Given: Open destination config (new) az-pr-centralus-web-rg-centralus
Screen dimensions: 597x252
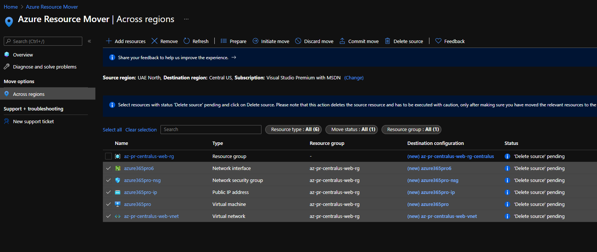Looking at the screenshot, I should [450, 156].
